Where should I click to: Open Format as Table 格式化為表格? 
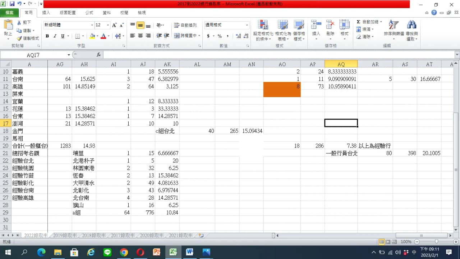pyautogui.click(x=282, y=30)
